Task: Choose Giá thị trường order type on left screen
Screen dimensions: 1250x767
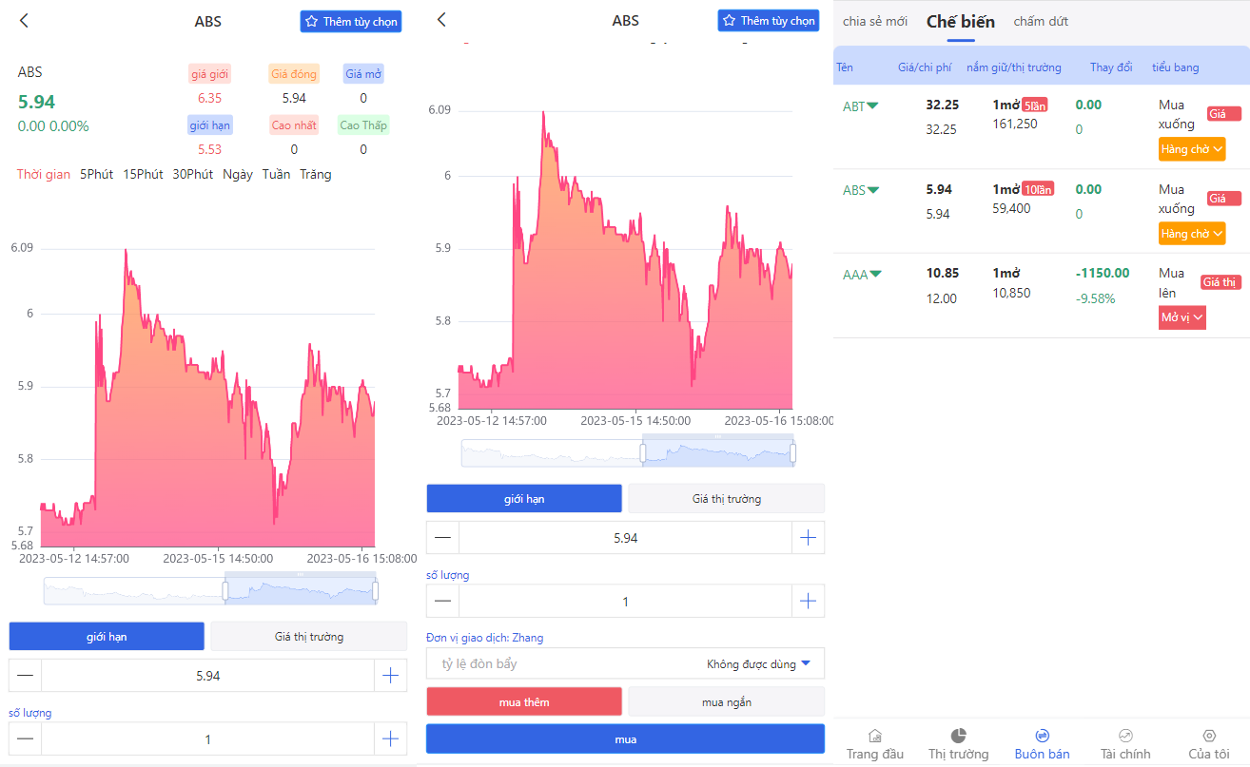Action: click(308, 636)
